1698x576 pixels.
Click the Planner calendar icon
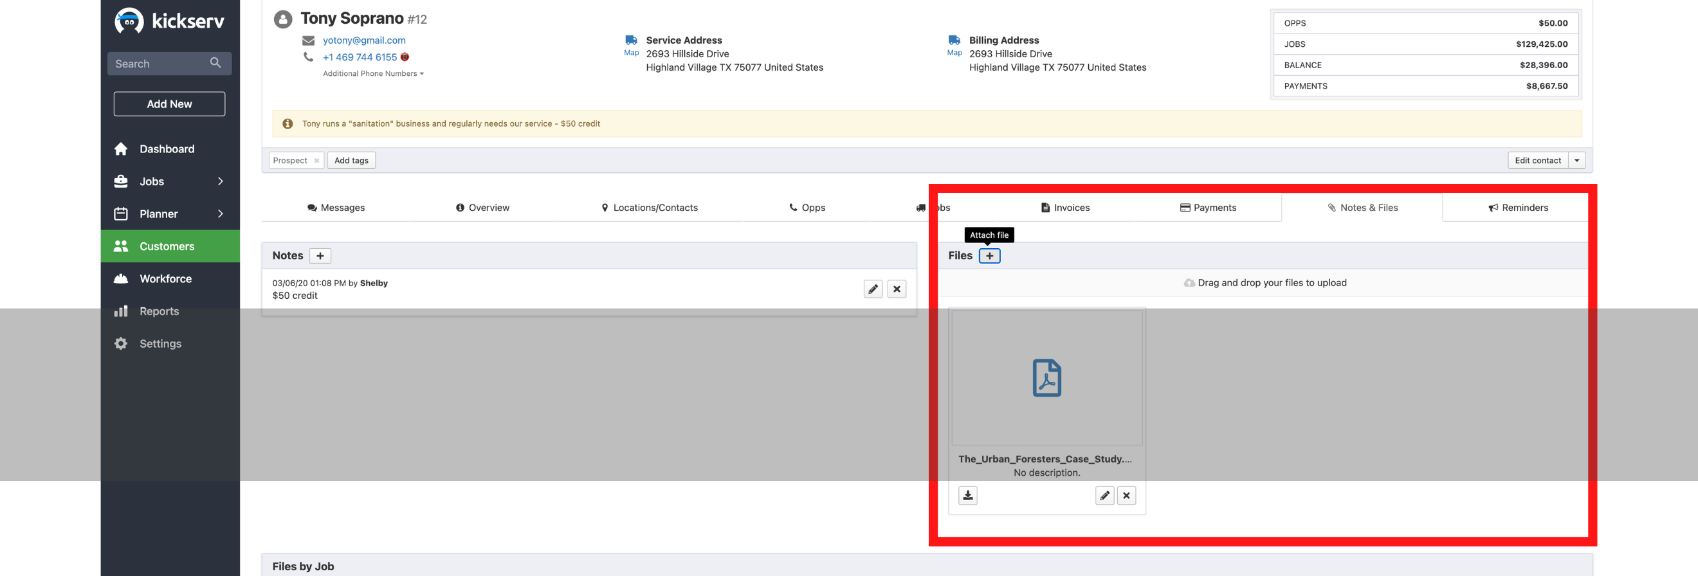pos(121,213)
